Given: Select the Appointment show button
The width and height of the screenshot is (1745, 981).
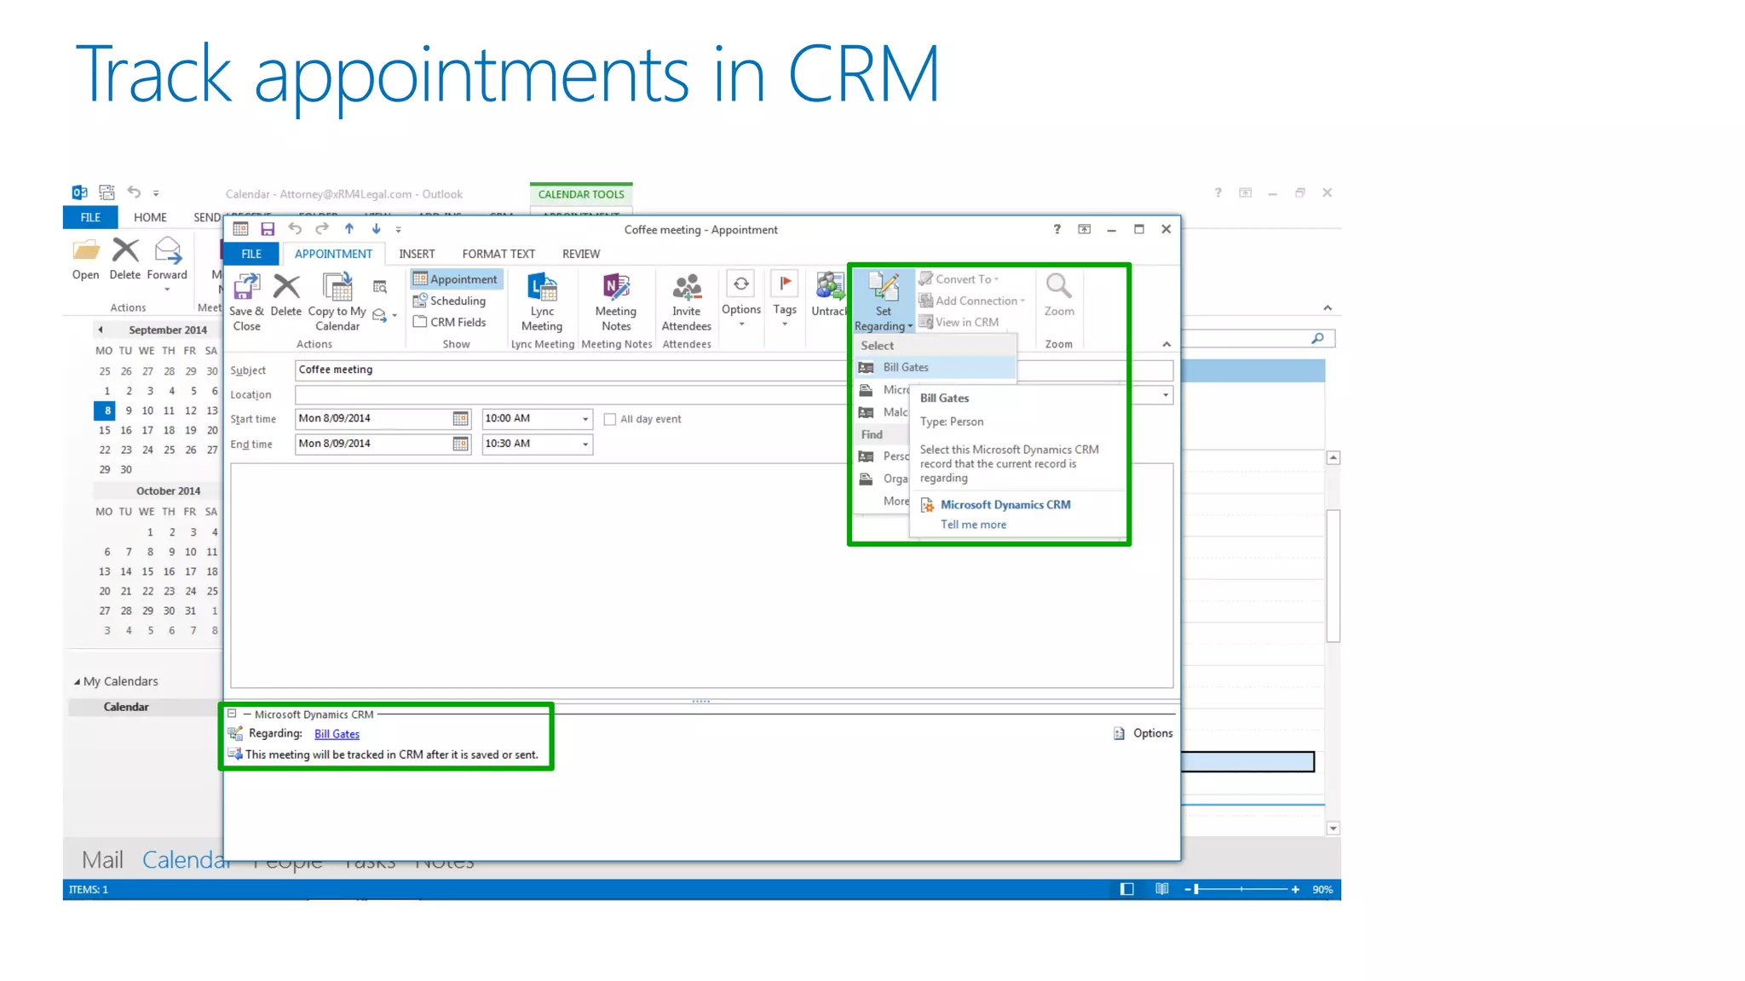Looking at the screenshot, I should [456, 279].
